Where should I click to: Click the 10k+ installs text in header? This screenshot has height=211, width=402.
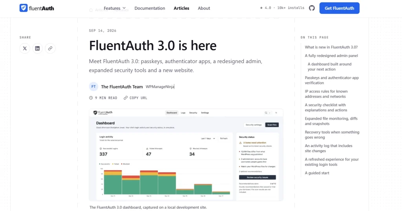[x=291, y=8]
